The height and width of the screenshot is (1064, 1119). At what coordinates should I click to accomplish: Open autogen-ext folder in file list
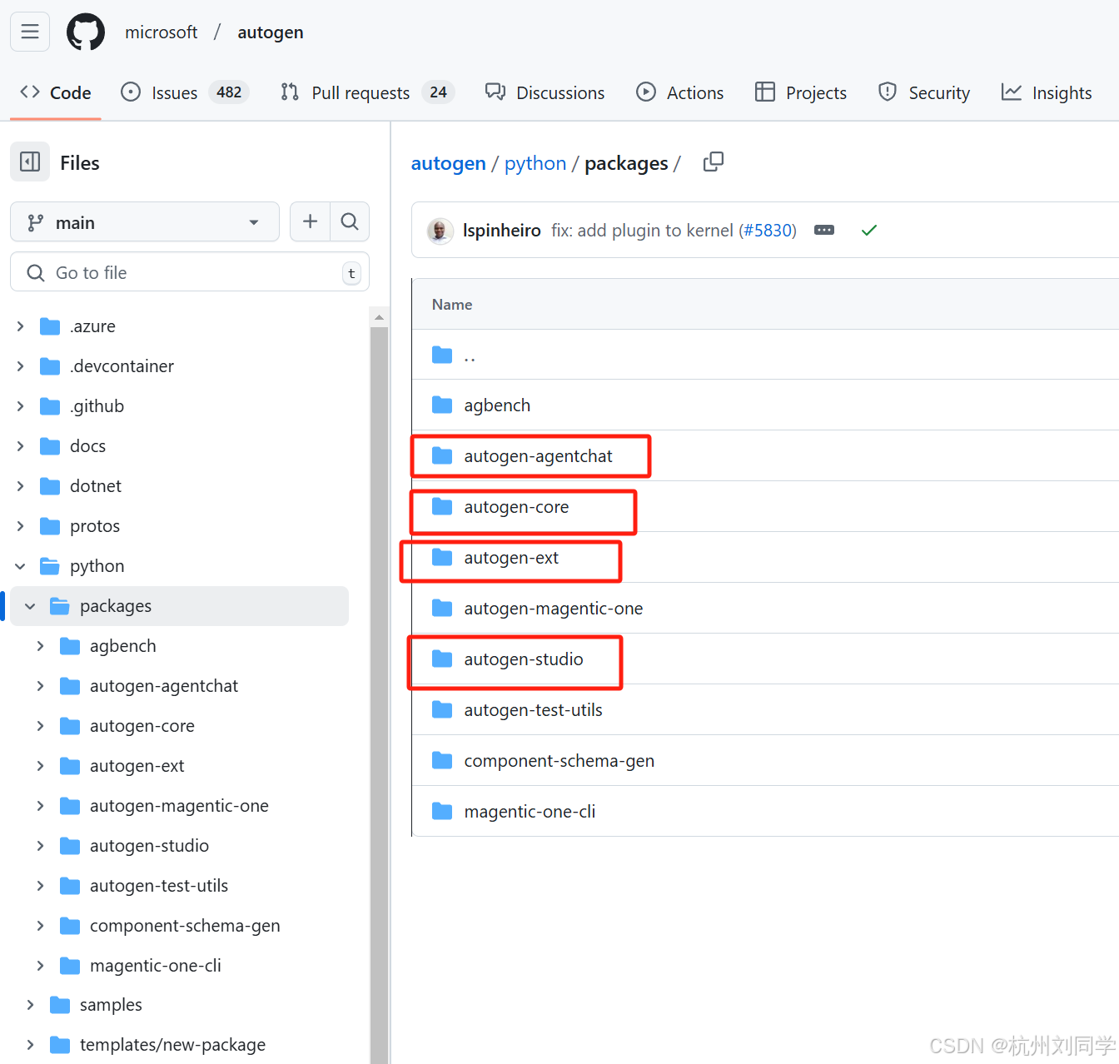(511, 558)
